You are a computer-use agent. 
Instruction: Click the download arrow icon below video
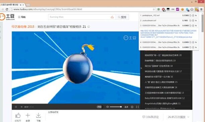click(x=39, y=115)
